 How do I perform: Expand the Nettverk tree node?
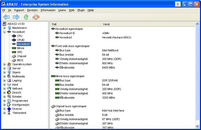4,89
